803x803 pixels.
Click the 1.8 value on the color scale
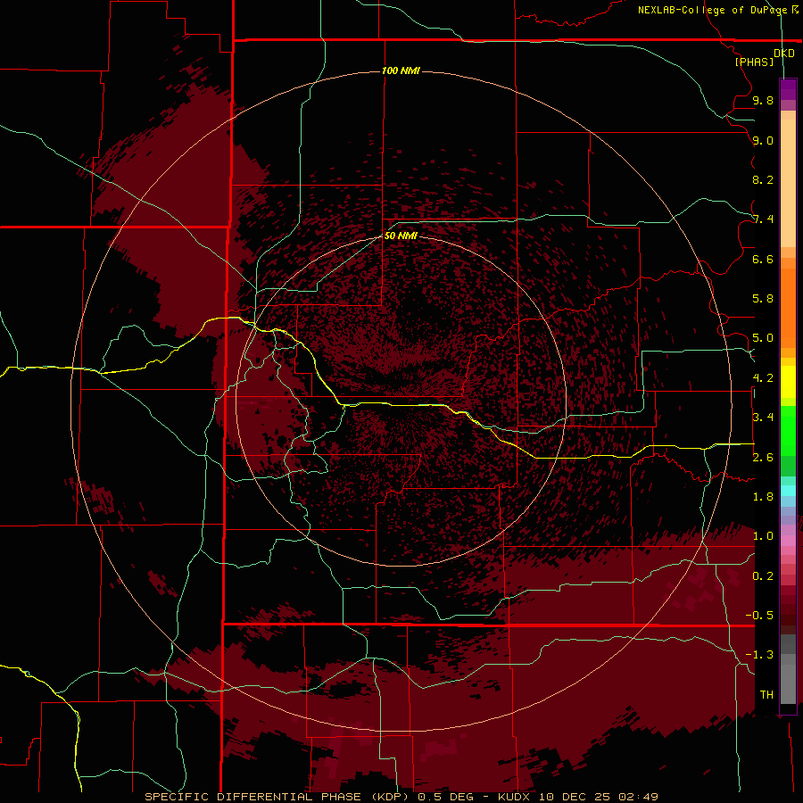click(763, 497)
